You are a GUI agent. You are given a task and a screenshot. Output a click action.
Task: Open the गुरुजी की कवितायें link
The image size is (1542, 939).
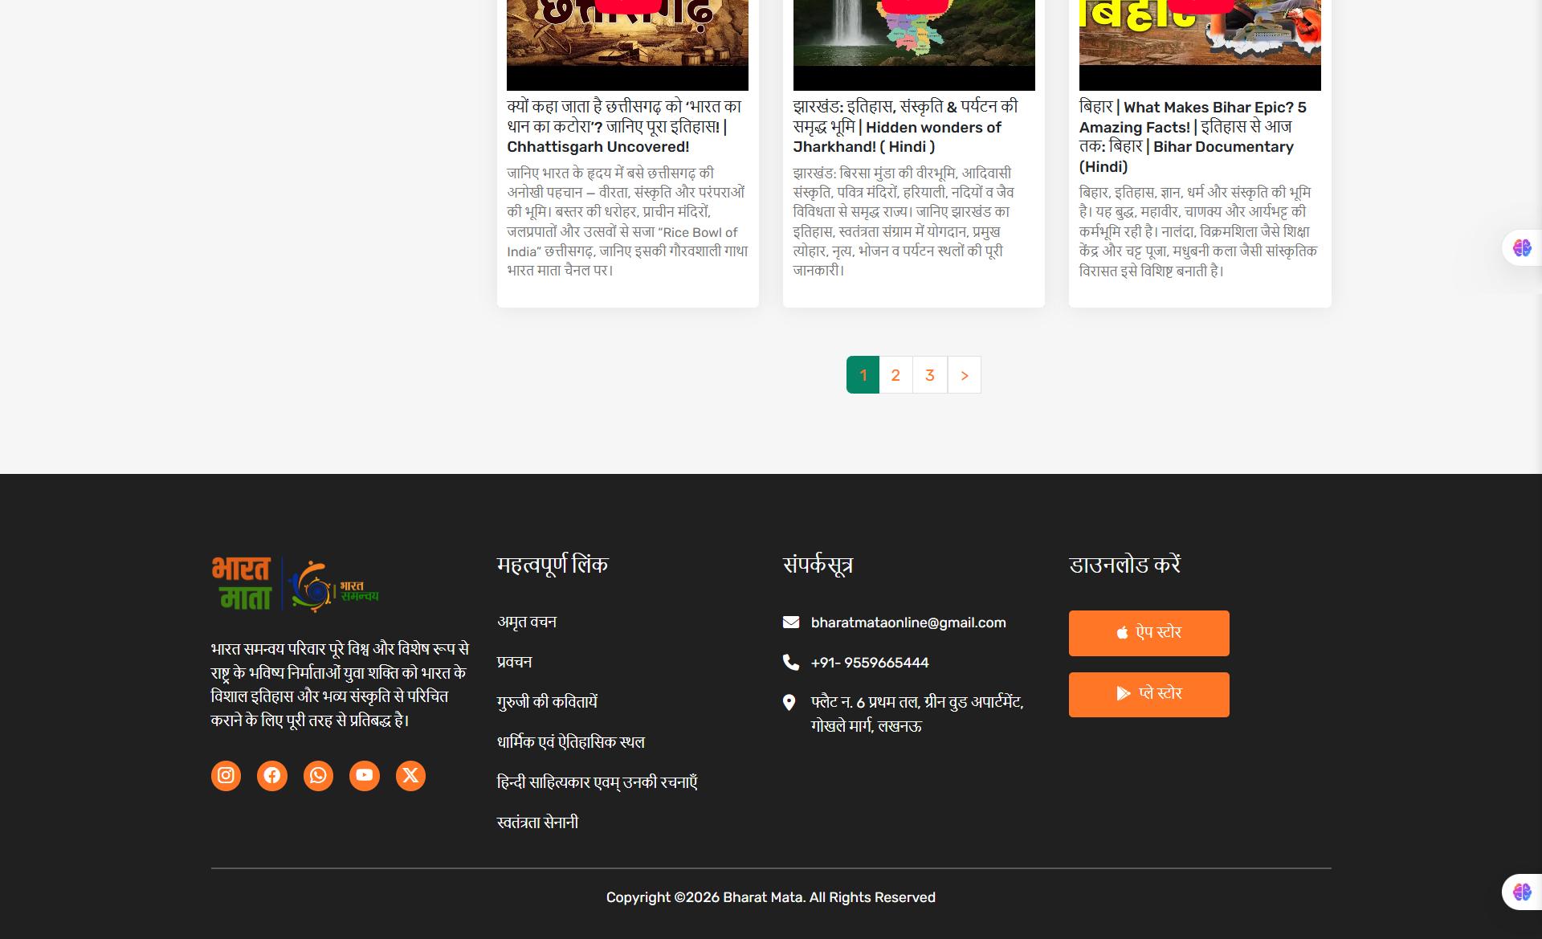point(547,702)
